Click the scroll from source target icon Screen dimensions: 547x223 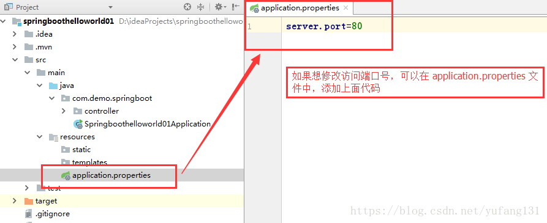(x=187, y=7)
